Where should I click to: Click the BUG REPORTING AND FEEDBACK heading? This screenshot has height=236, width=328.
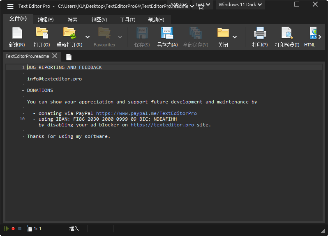coord(65,67)
